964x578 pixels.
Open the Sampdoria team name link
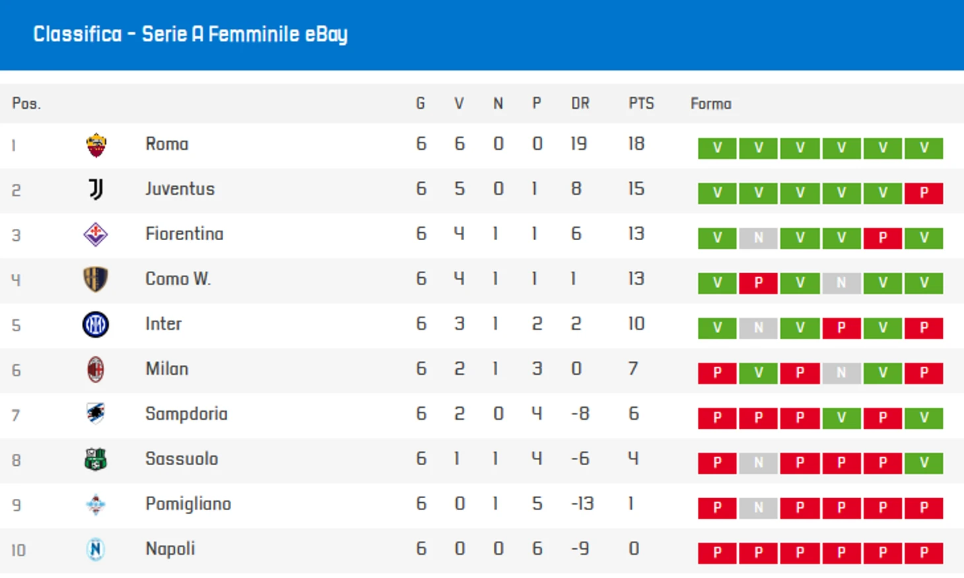(x=186, y=414)
